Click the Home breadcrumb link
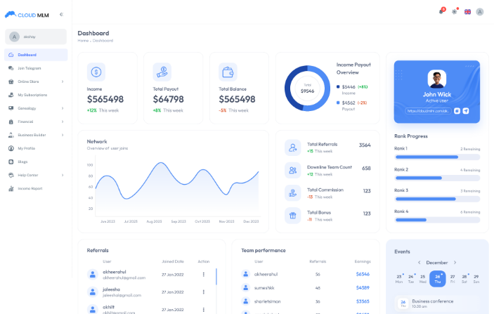Image resolution: width=494 pixels, height=314 pixels. pos(83,41)
